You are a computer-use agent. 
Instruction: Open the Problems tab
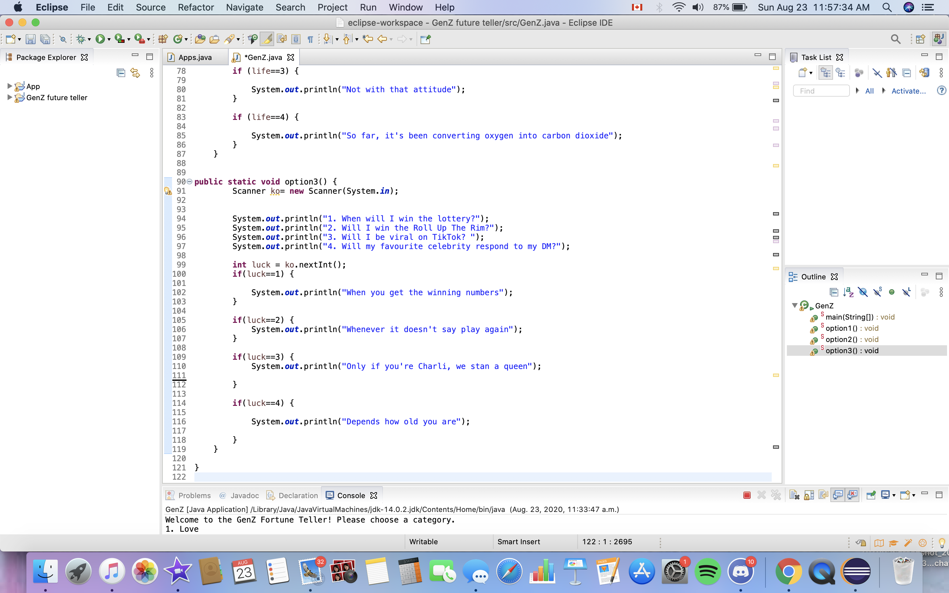coord(194,495)
